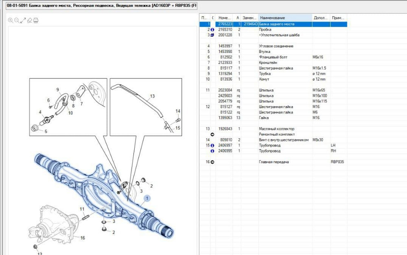Fit diagram to window with arrows icon
Image resolution: width=407 pixels, height=255 pixels.
pyautogui.click(x=23, y=20)
